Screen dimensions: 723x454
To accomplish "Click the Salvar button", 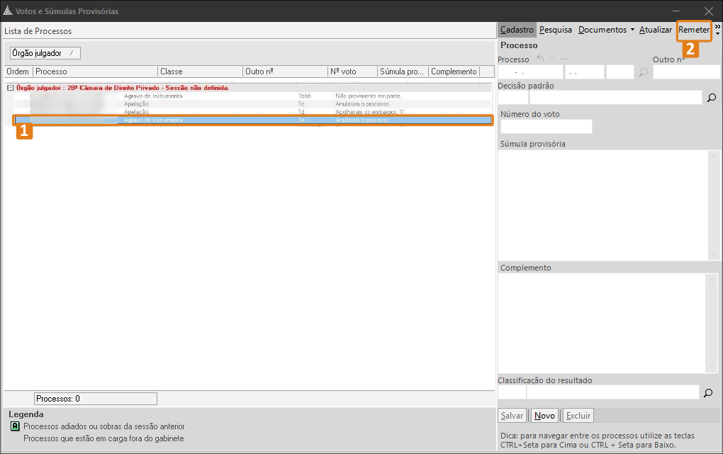I will tap(512, 416).
